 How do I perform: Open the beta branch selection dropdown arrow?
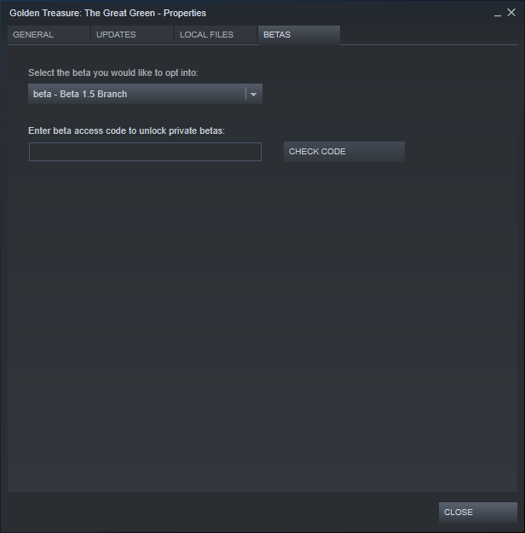(x=253, y=94)
